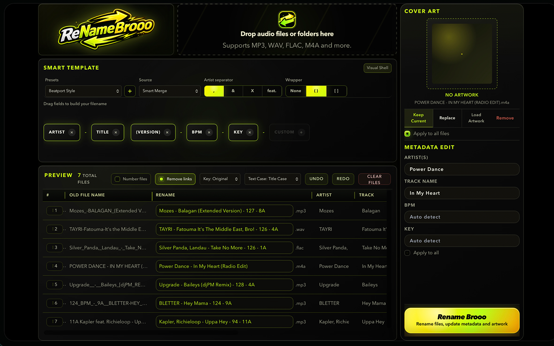Remove the KEY field chip
Image resolution: width=554 pixels, height=346 pixels.
pyautogui.click(x=250, y=132)
